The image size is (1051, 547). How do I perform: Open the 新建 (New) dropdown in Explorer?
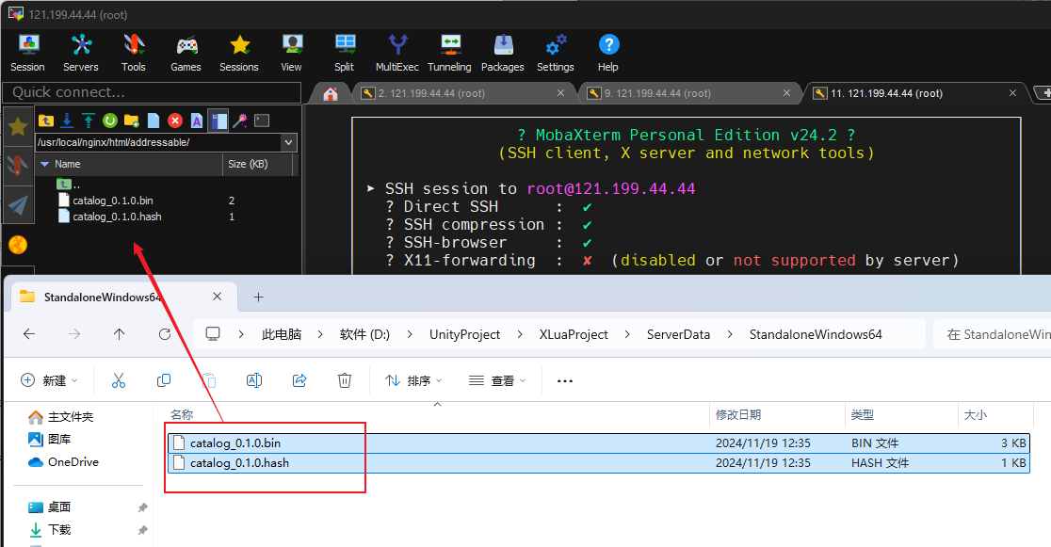coord(49,380)
